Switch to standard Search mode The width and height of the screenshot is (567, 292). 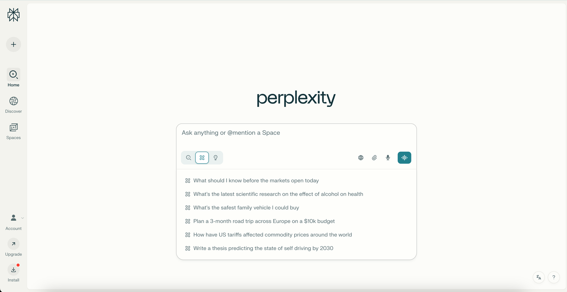point(188,158)
